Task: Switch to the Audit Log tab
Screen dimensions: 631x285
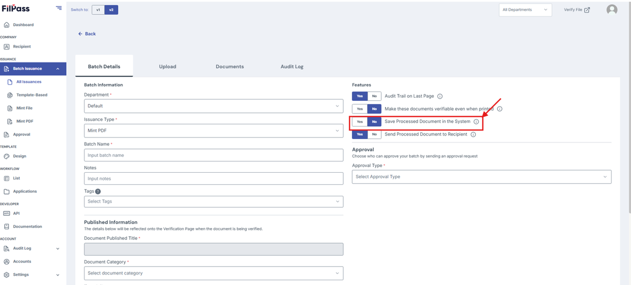Action: click(292, 67)
